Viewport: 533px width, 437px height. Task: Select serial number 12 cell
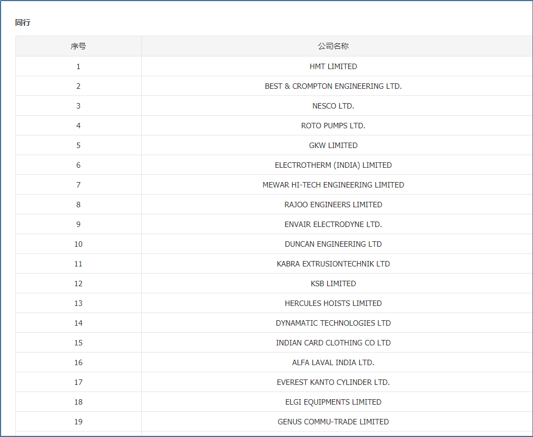78,283
